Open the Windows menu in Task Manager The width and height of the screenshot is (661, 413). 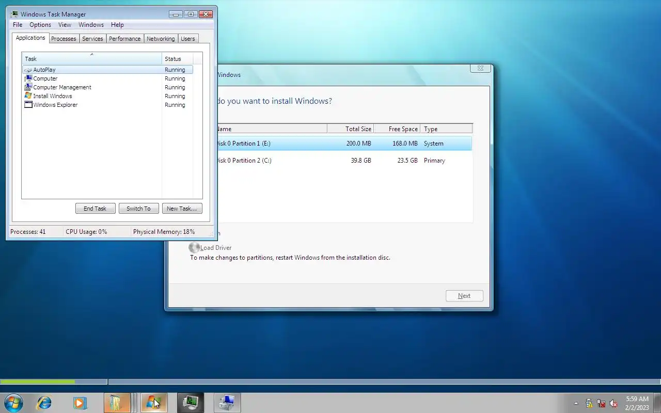click(x=91, y=25)
